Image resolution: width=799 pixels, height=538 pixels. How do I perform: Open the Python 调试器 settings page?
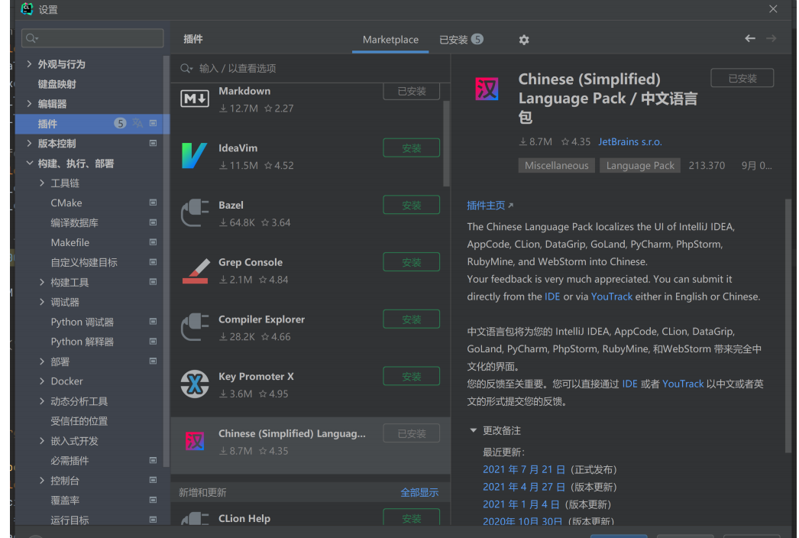tap(82, 322)
